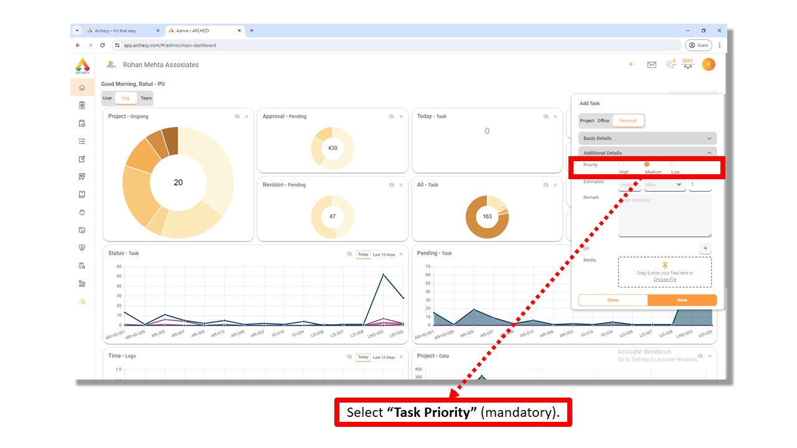Click the pencil-note edit icon in sidebar
This screenshot has width=797, height=448.
coord(82,159)
